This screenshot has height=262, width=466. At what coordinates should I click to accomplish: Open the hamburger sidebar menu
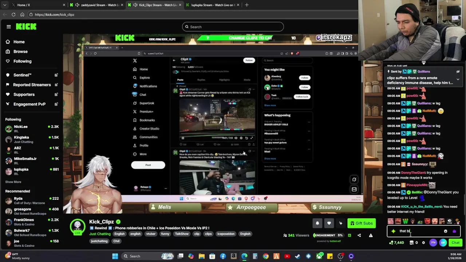pos(9,27)
